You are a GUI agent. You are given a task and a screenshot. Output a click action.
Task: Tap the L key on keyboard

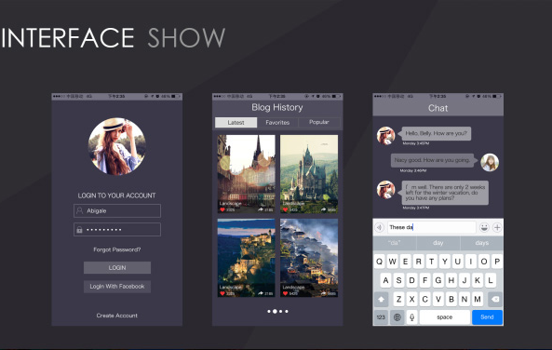point(491,280)
